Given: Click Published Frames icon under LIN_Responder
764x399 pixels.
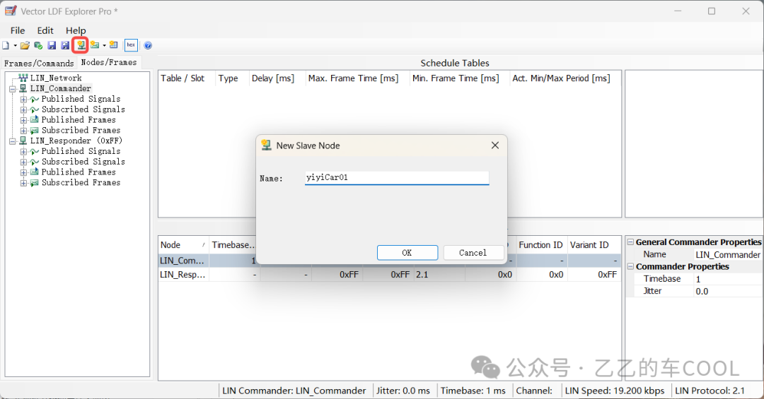Looking at the screenshot, I should point(34,172).
